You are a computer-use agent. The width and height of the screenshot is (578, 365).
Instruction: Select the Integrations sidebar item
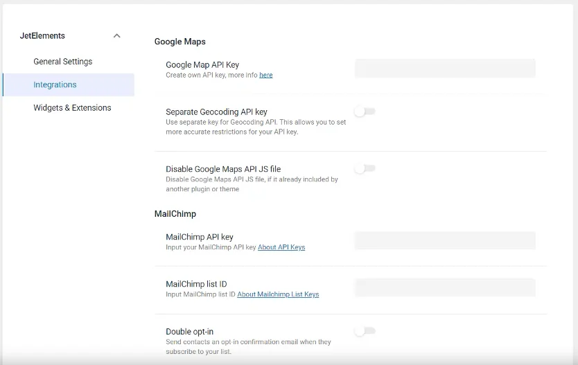click(55, 84)
